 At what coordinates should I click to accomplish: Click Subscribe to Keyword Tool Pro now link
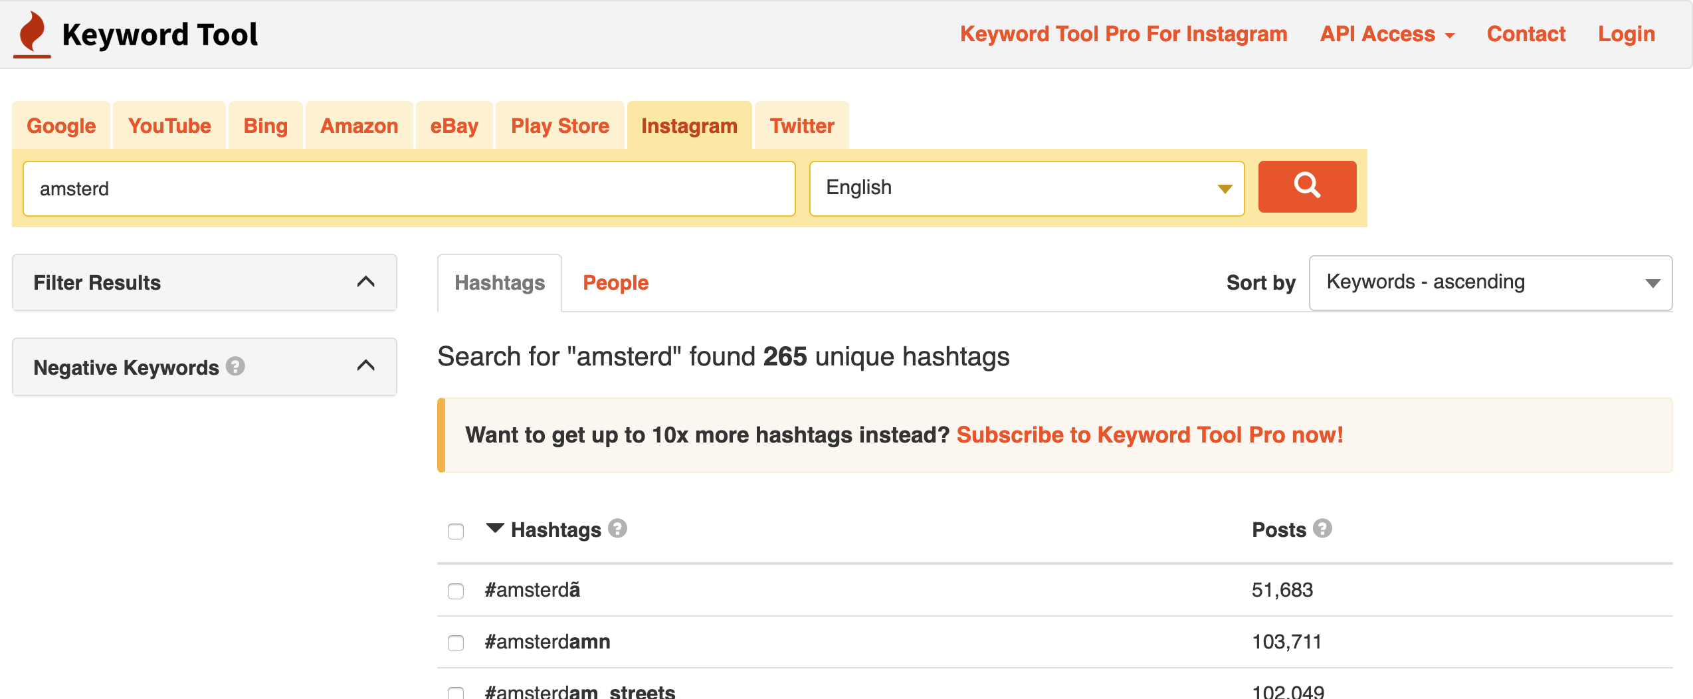1150,435
